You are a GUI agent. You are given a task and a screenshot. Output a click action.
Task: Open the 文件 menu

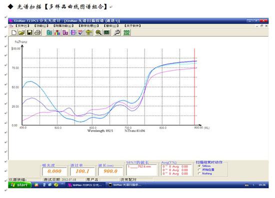coord(22,26)
